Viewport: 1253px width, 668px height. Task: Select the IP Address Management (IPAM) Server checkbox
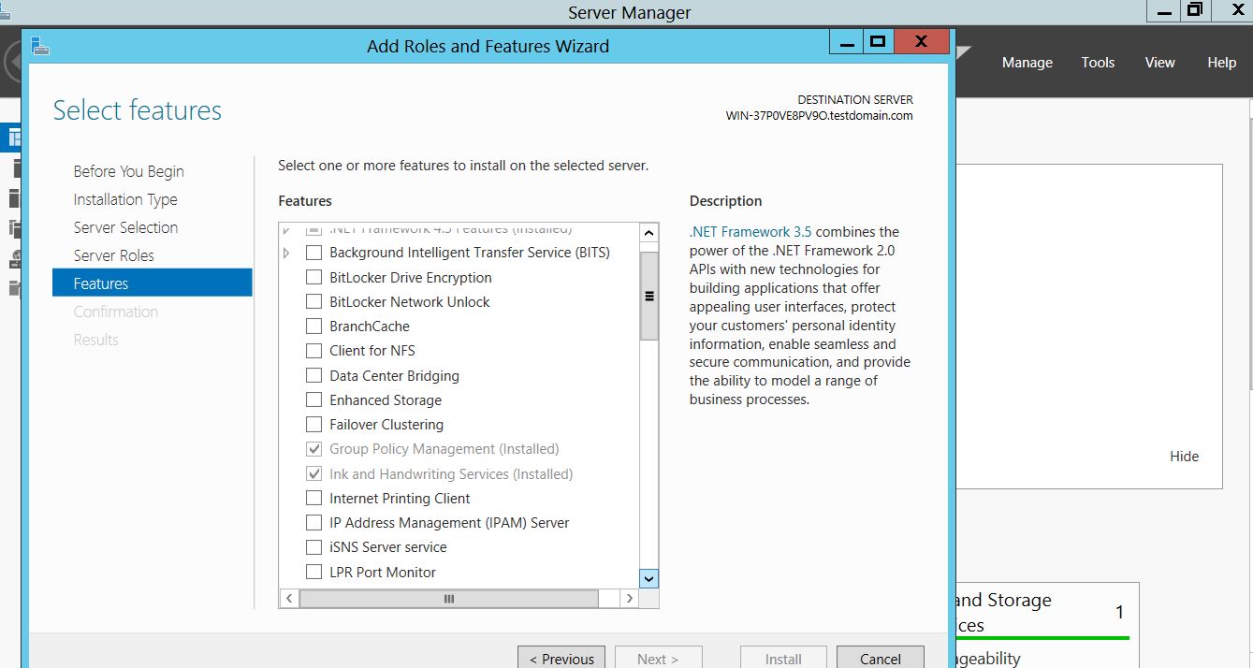coord(314,523)
